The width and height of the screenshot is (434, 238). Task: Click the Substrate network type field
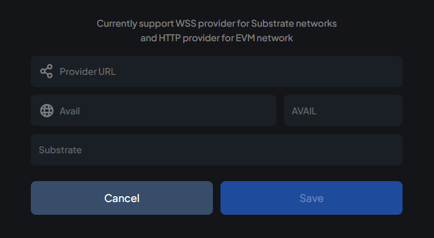click(x=216, y=150)
